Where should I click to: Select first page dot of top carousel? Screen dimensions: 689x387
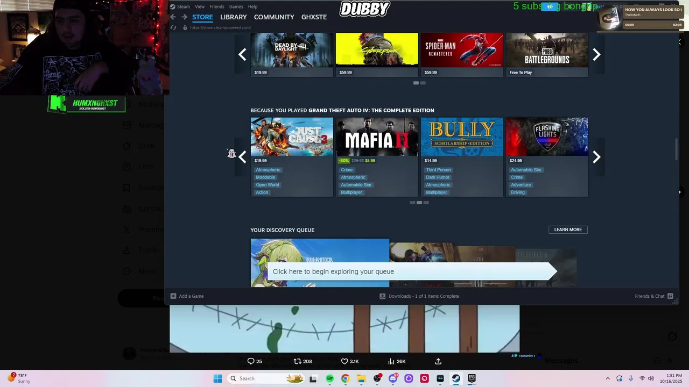pos(416,83)
